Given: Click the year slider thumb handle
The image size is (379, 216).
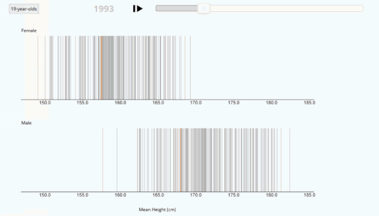Looking at the screenshot, I should pyautogui.click(x=204, y=8).
